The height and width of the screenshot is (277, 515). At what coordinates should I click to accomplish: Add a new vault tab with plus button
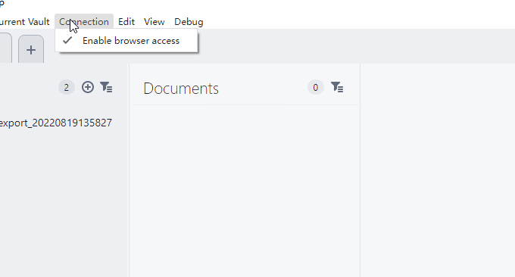tap(31, 50)
